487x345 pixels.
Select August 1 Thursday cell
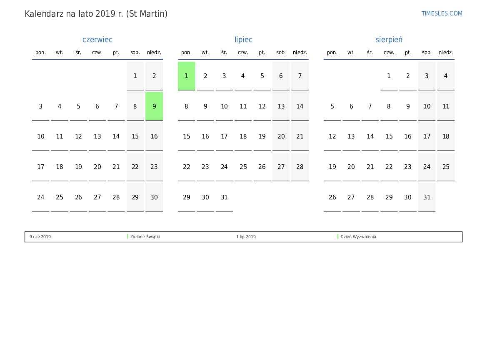click(x=389, y=76)
